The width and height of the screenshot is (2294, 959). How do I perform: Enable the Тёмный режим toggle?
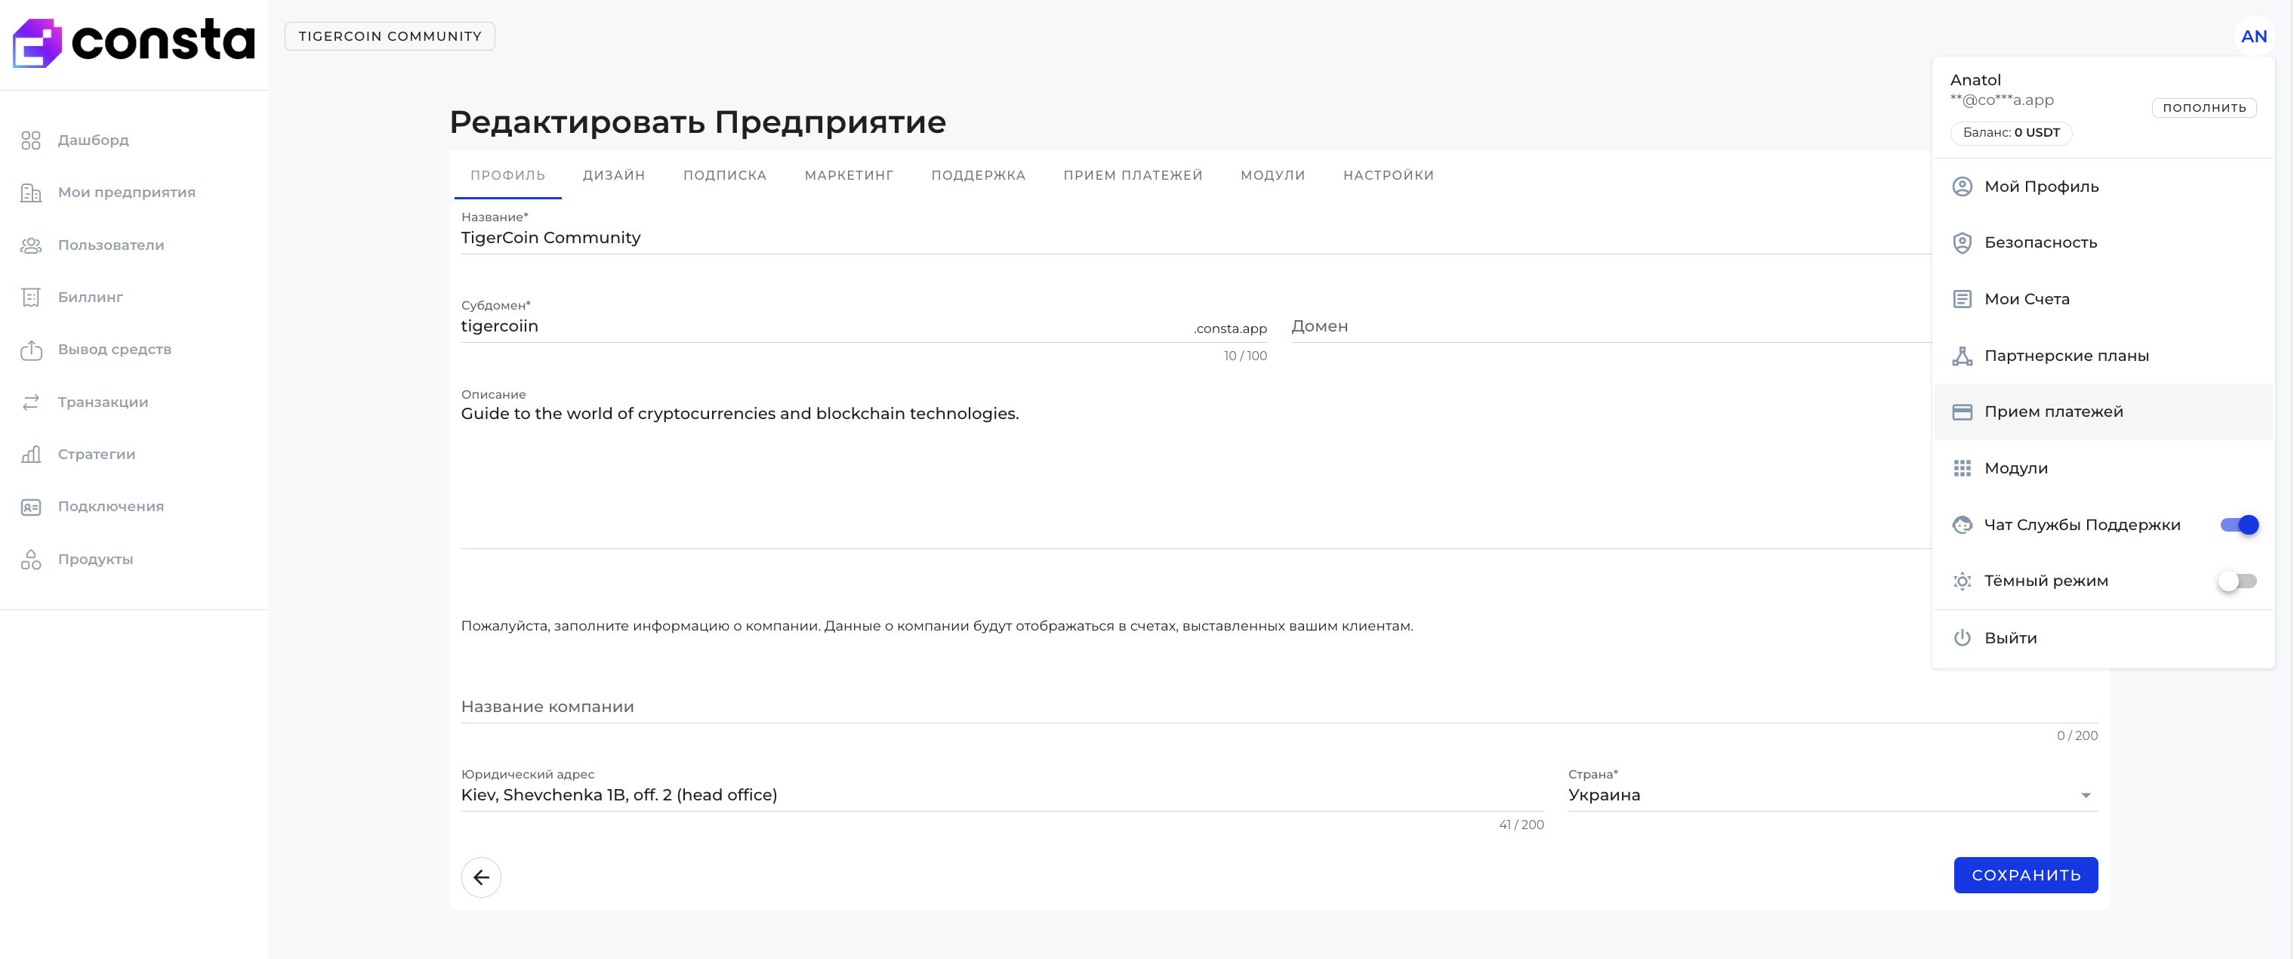2237,581
